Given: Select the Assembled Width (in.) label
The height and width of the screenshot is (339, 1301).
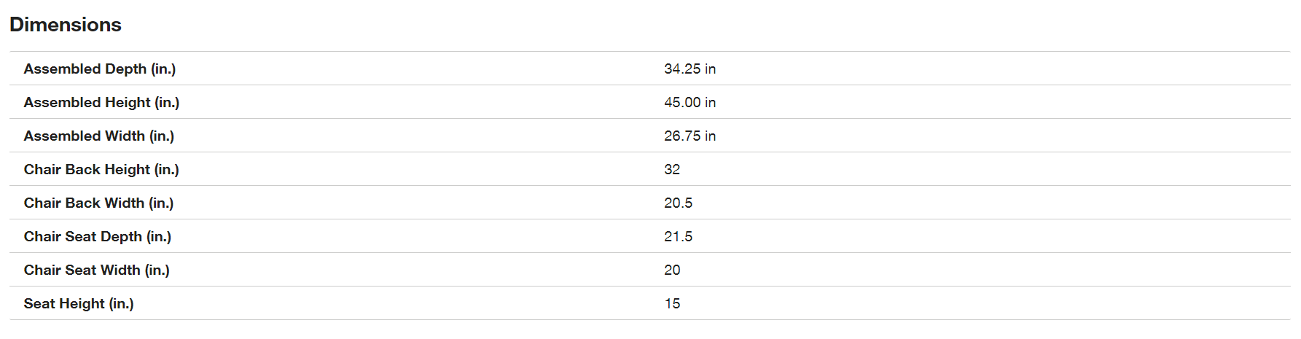Looking at the screenshot, I should point(99,136).
